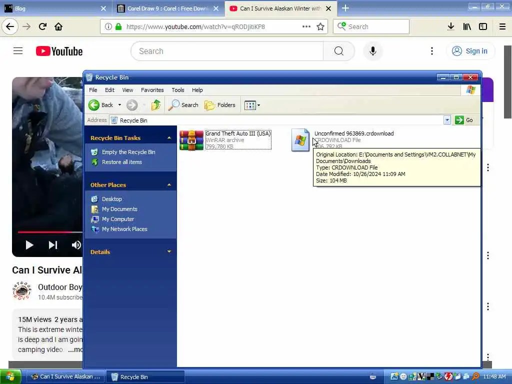Open the Edit menu
Image resolution: width=512 pixels, height=384 pixels.
point(109,90)
